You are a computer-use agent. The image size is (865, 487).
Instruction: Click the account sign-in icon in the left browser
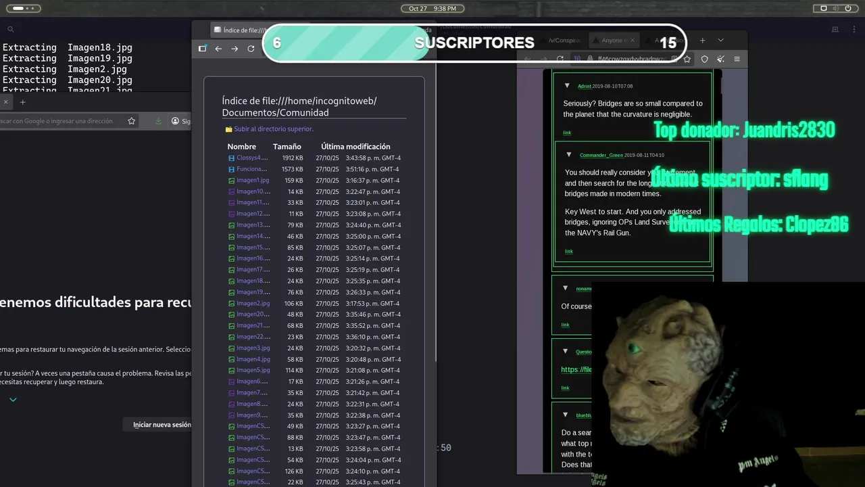pyautogui.click(x=176, y=121)
